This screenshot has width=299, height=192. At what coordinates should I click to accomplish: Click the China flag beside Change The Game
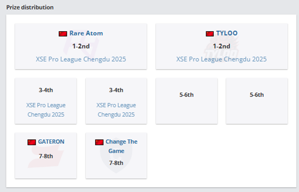point(99,142)
